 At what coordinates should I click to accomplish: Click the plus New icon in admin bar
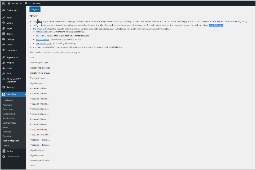coord(34,3)
